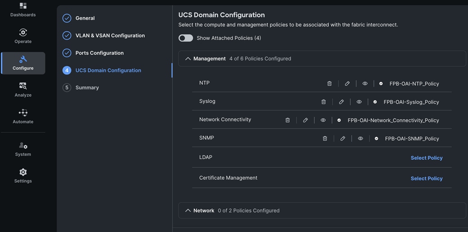This screenshot has width=468, height=232.
Task: View Network Connectivity policy with eye icon
Action: click(x=323, y=120)
